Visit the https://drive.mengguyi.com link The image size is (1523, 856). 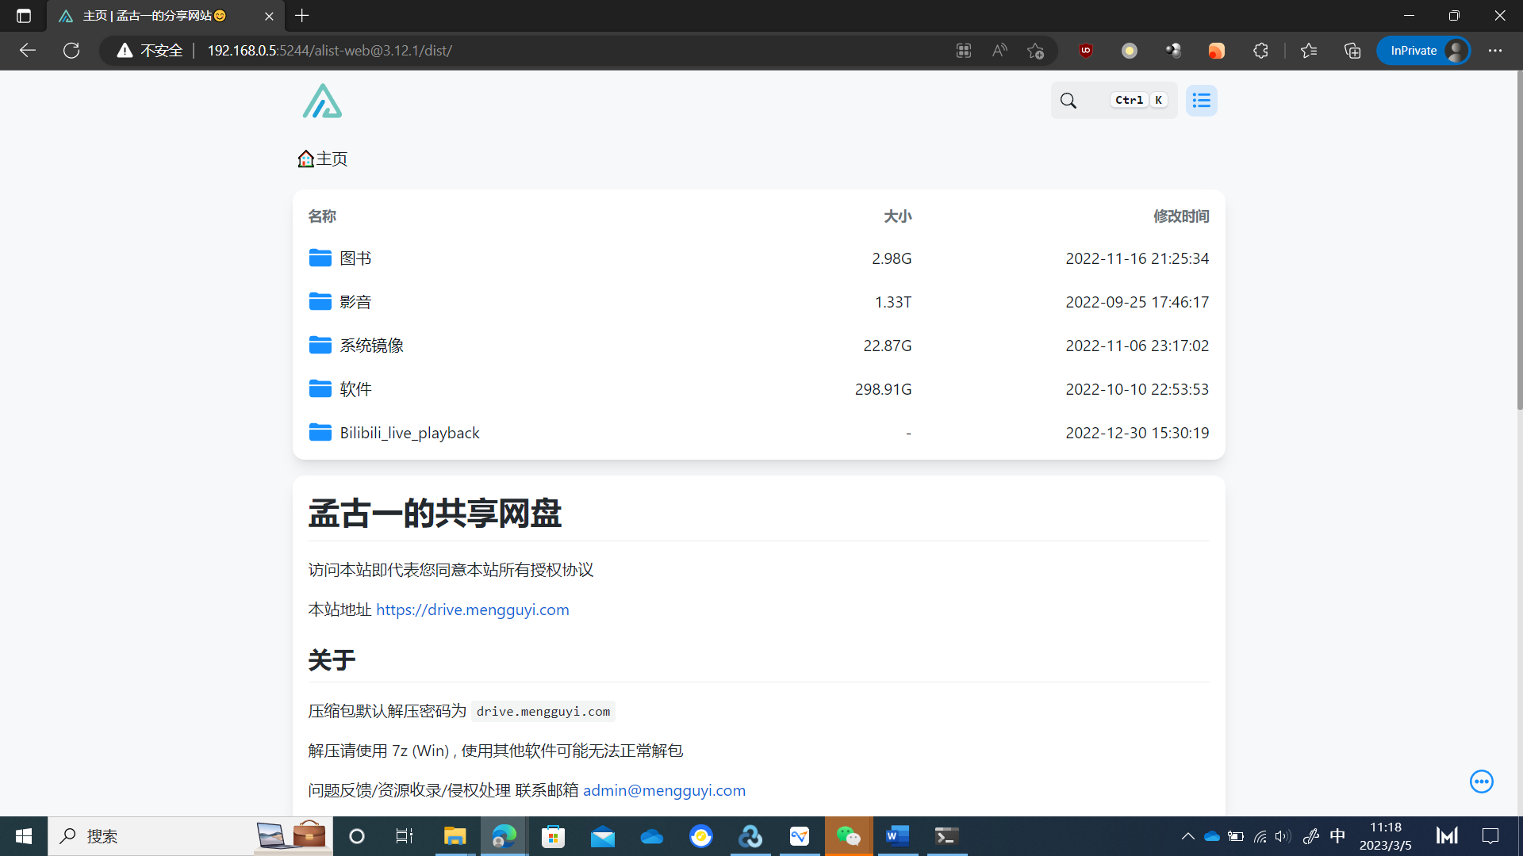pos(473,610)
